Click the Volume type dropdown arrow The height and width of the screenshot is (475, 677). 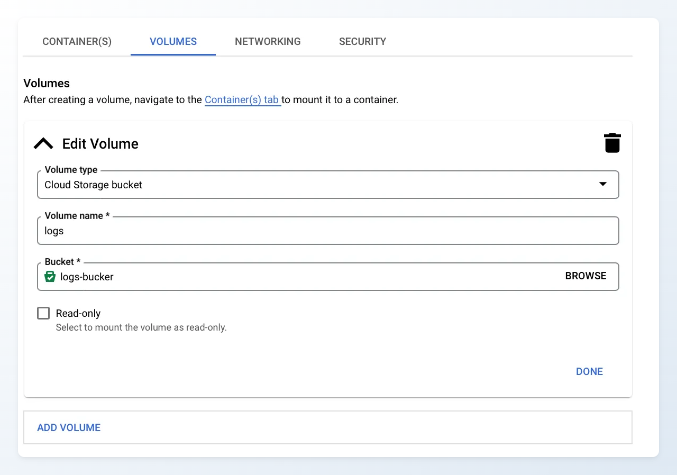pyautogui.click(x=602, y=184)
